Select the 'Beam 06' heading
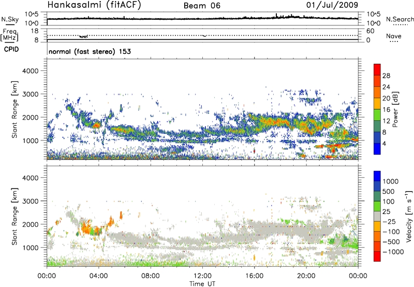The image size is (414, 287). [x=202, y=6]
